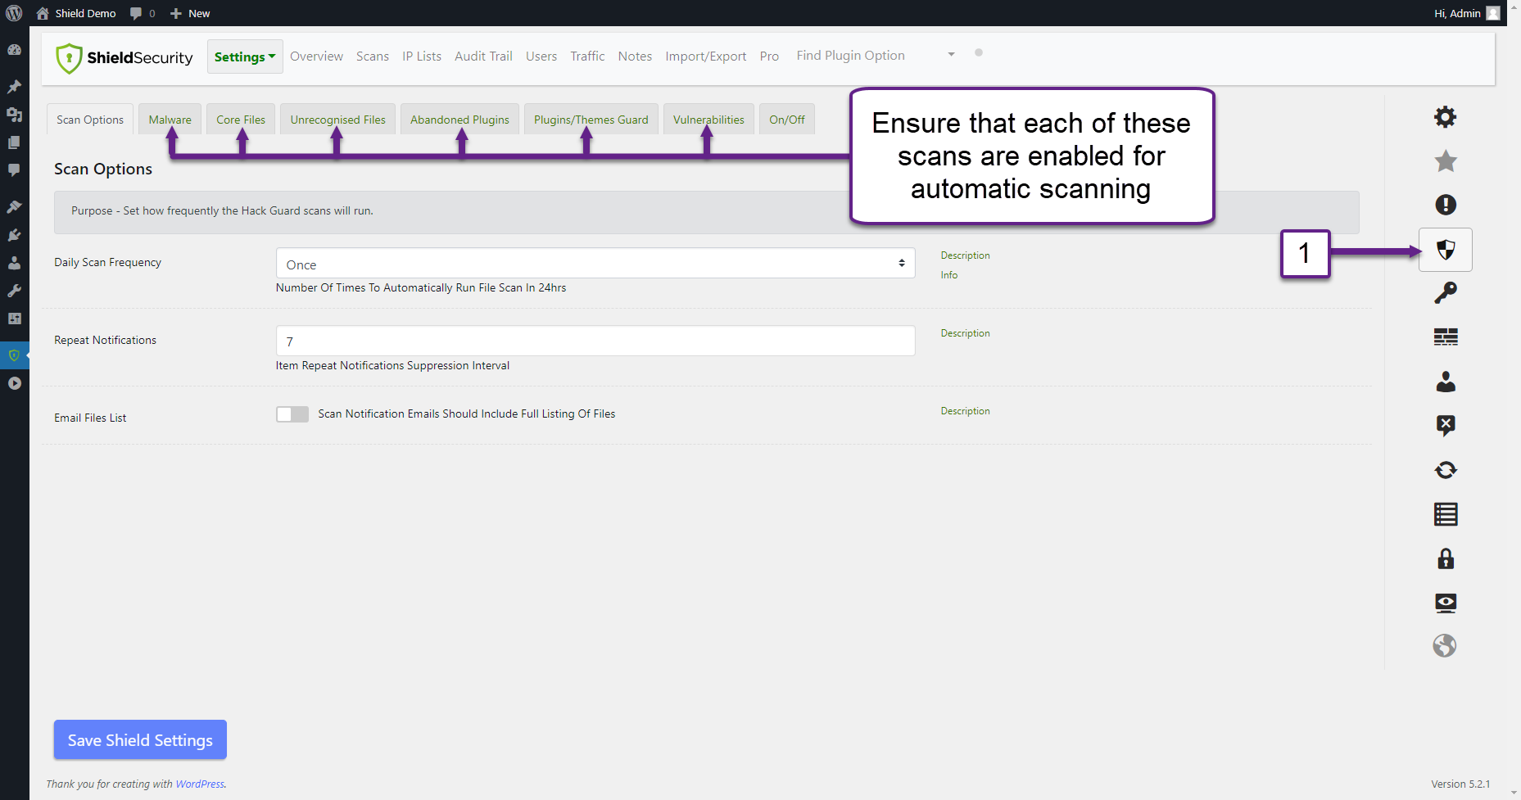Click the sync arrows icon in sidebar
The height and width of the screenshot is (800, 1521).
(1445, 470)
